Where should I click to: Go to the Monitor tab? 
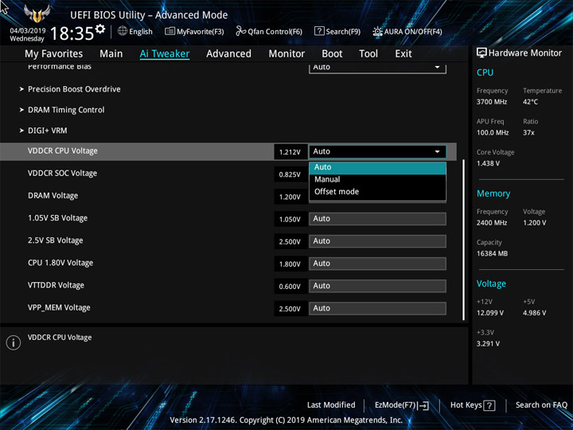286,54
